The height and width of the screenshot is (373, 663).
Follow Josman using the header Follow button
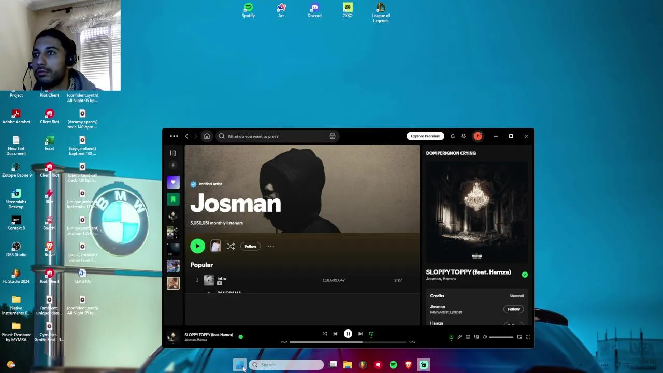pyautogui.click(x=250, y=246)
